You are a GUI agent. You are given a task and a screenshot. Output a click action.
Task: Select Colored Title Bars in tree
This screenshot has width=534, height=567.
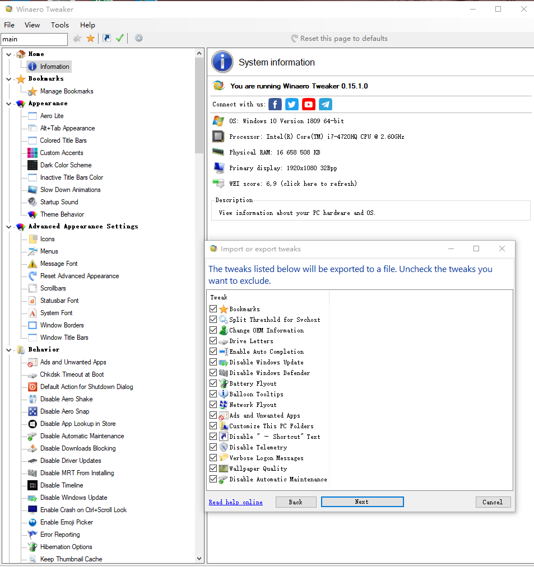point(63,140)
